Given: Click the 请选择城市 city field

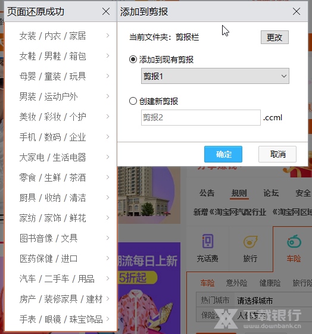Looking at the screenshot, I should coord(255,301).
